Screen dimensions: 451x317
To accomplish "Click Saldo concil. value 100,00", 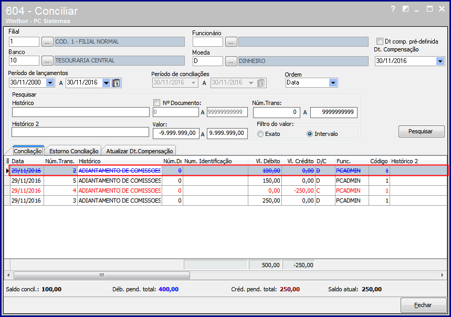I will [x=51, y=289].
